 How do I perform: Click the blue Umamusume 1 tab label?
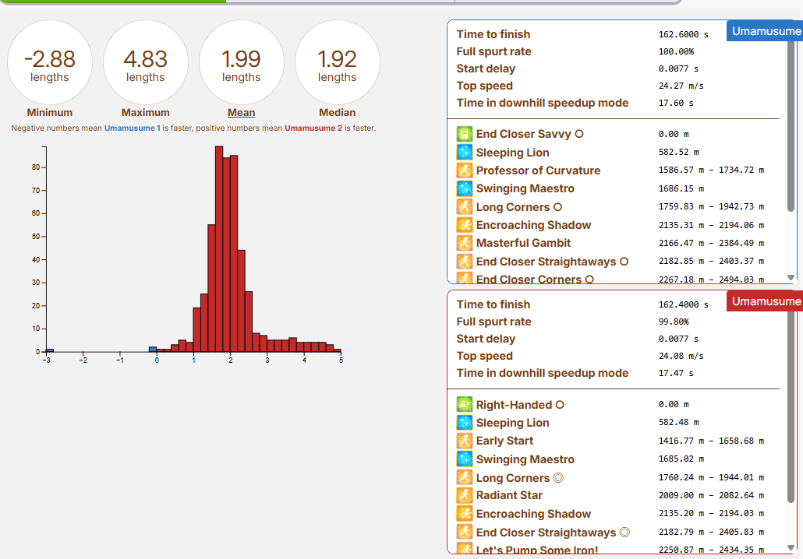pyautogui.click(x=765, y=31)
